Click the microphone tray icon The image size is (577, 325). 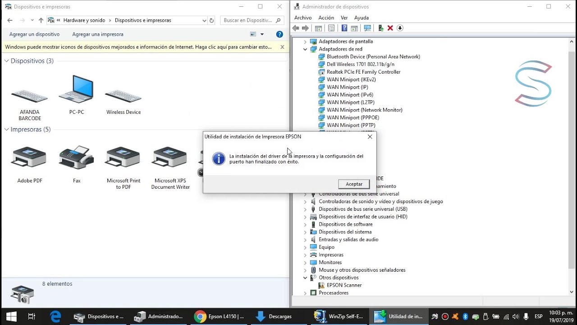pos(526,316)
